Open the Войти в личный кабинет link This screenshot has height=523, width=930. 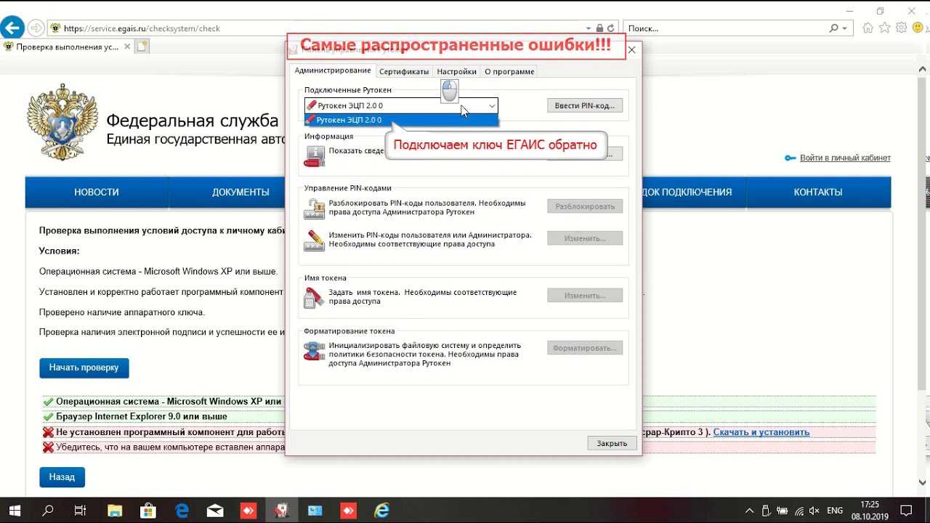[845, 158]
